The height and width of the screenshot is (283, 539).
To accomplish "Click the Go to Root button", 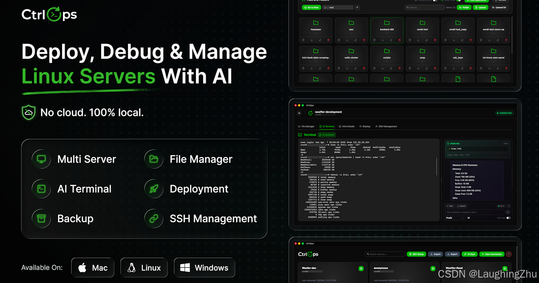I will pos(311,8).
